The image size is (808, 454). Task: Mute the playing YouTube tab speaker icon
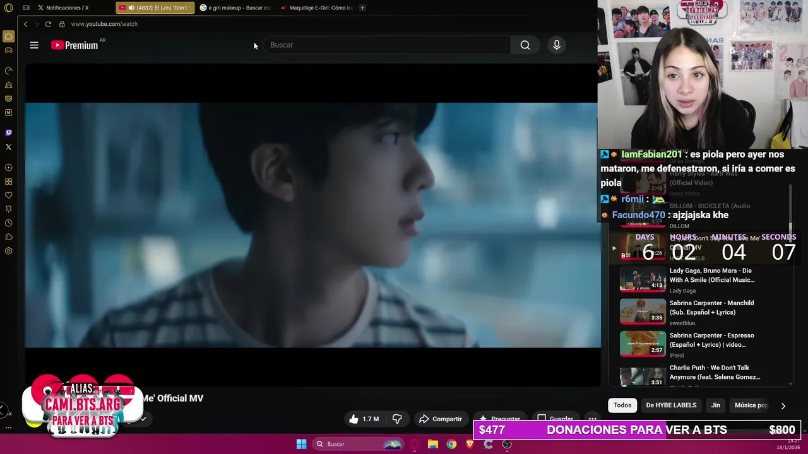[x=131, y=8]
